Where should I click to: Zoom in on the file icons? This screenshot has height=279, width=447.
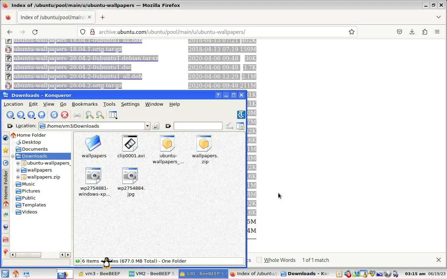coord(89,115)
